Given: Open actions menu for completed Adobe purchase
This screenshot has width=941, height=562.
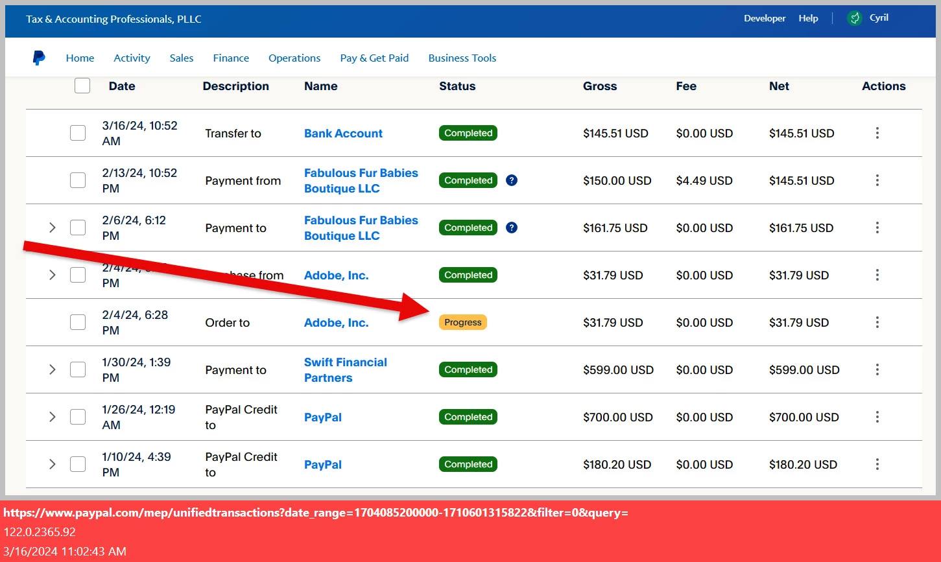Looking at the screenshot, I should [877, 275].
